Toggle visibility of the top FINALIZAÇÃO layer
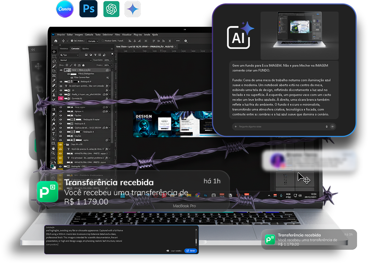The height and width of the screenshot is (264, 369). [61, 70]
